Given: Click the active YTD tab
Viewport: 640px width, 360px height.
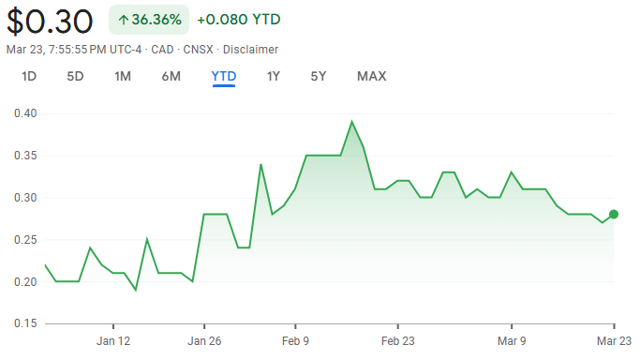Looking at the screenshot, I should click(x=224, y=76).
